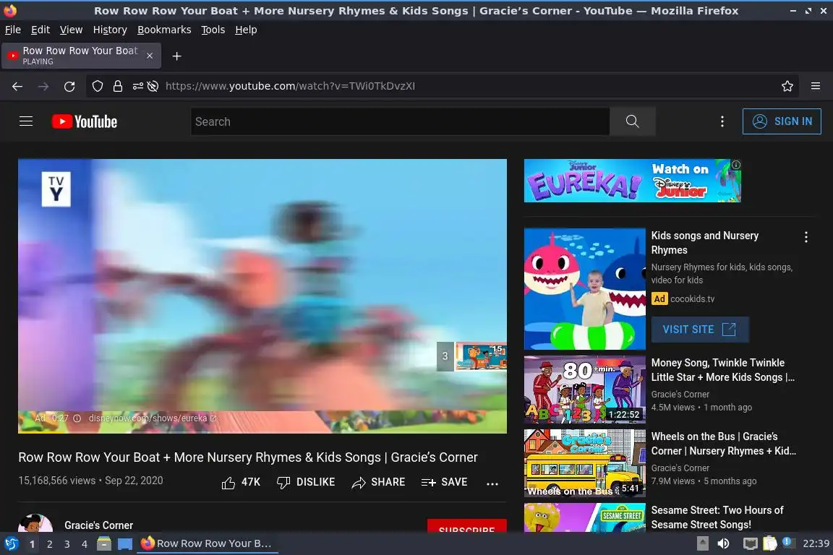This screenshot has height=555, width=833.
Task: Open the baby shark ad thumbnail
Action: (584, 289)
